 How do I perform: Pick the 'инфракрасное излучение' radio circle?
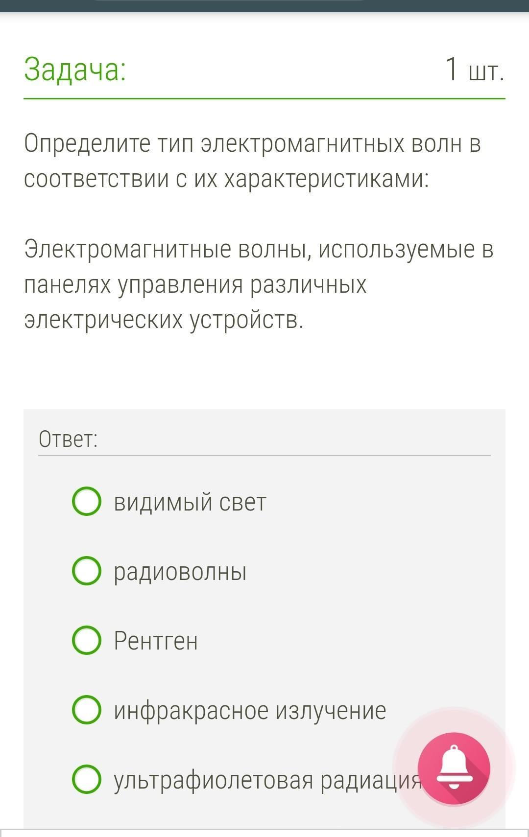click(87, 710)
